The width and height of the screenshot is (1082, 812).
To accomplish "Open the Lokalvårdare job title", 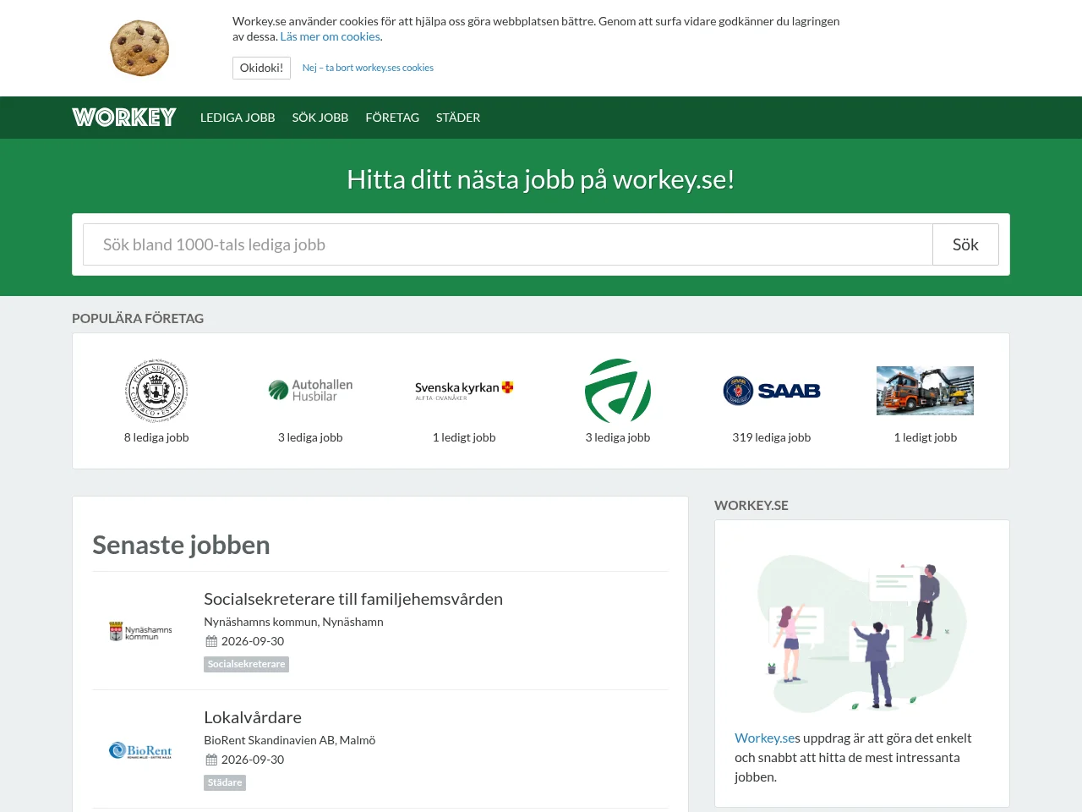I will tap(253, 717).
